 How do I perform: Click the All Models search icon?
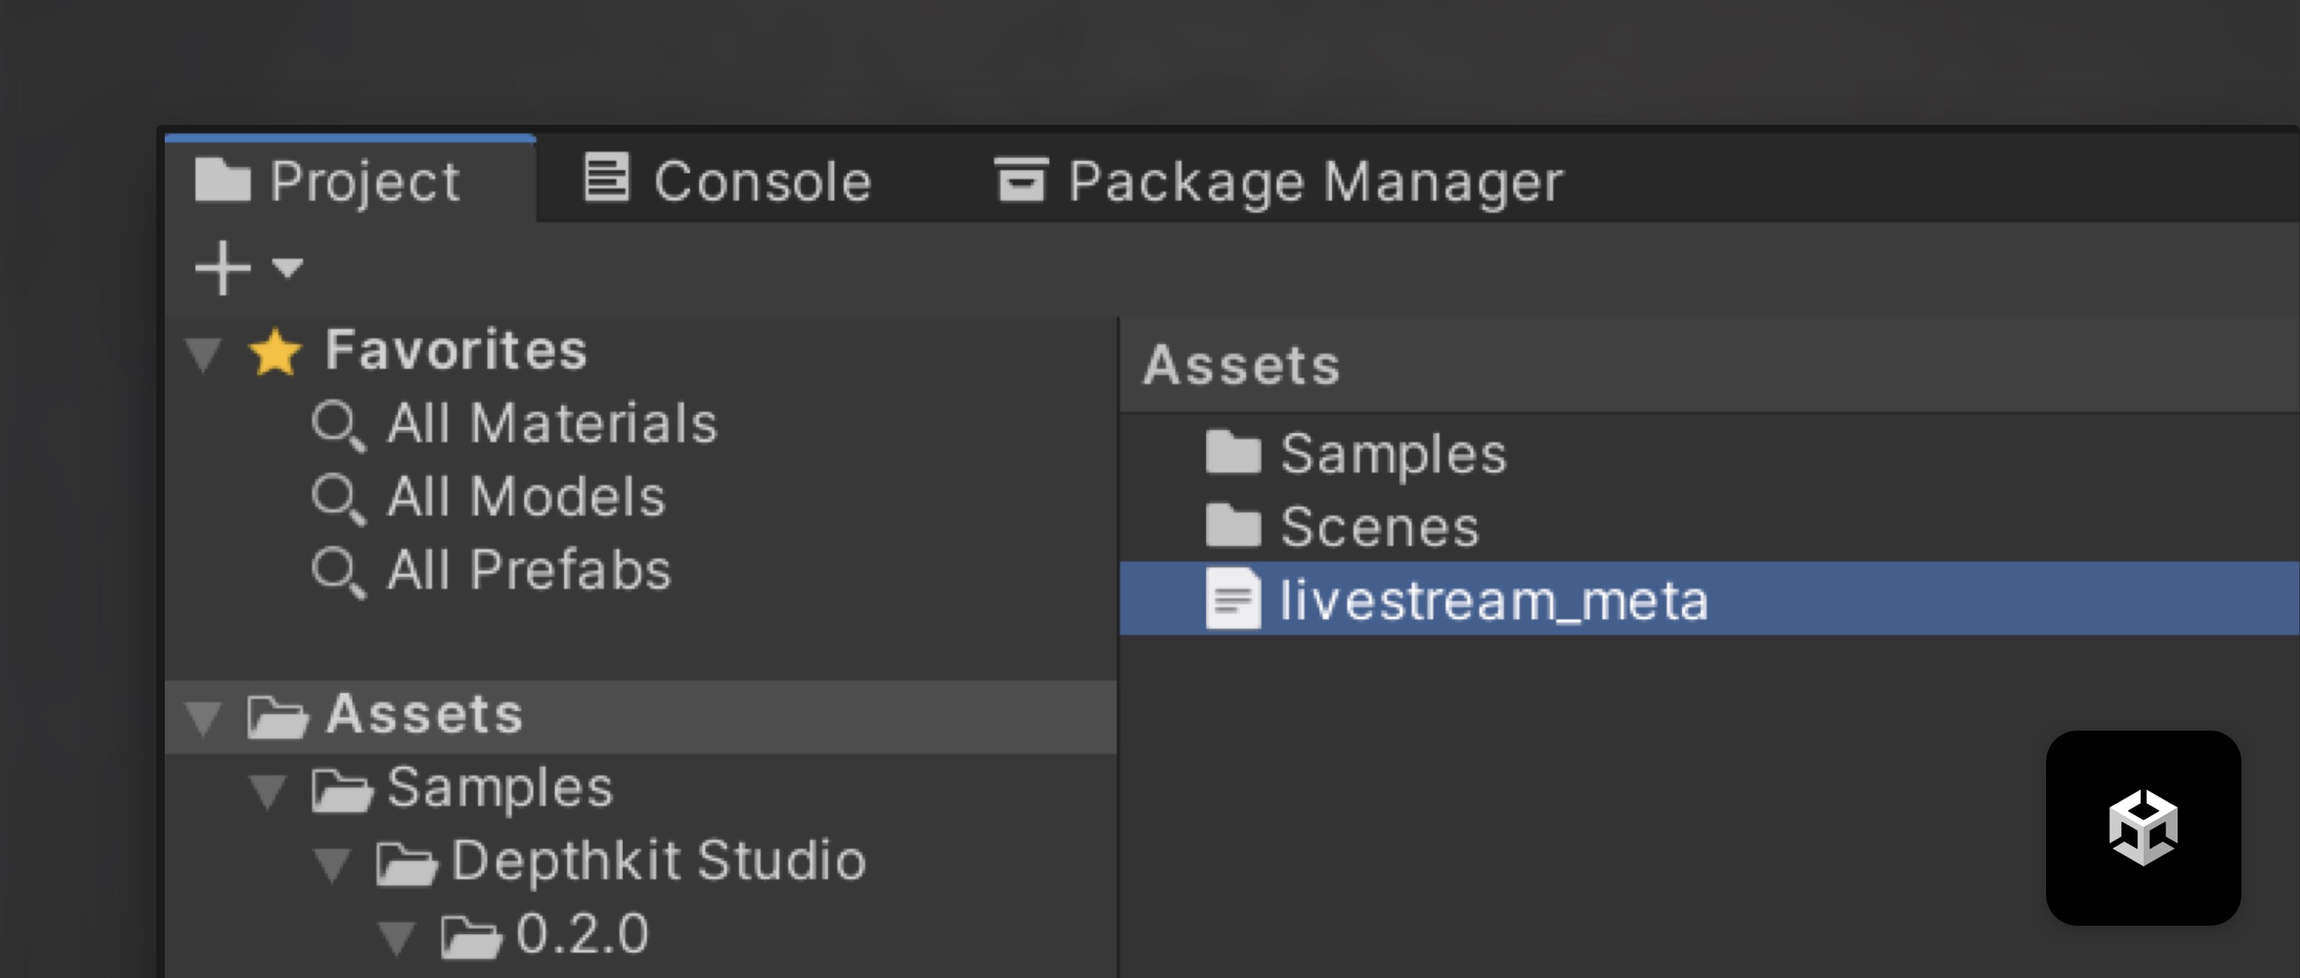pos(337,499)
